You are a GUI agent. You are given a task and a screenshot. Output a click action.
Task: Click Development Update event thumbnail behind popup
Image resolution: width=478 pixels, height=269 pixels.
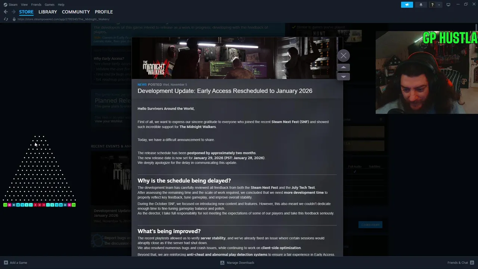pos(111,178)
